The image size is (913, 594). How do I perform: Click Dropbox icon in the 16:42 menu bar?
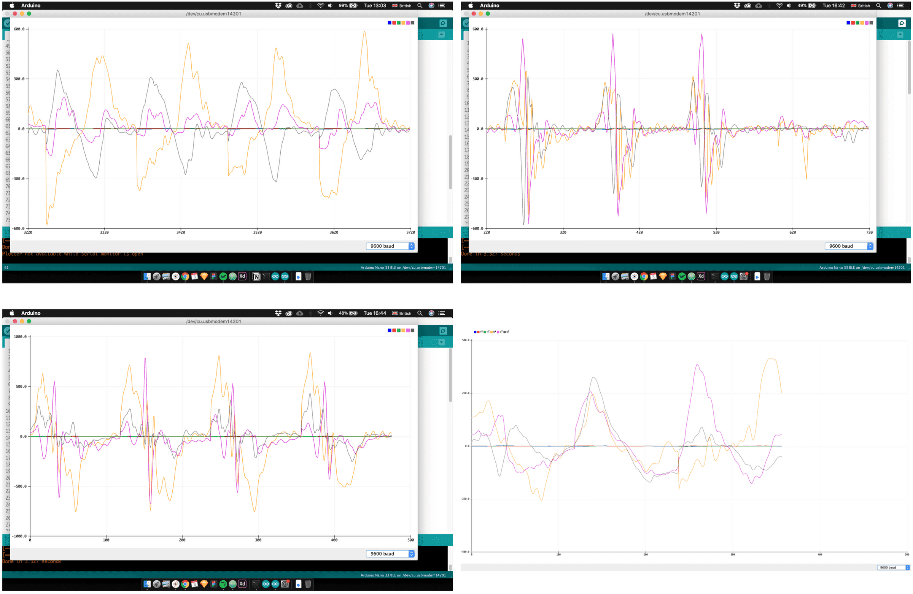[x=737, y=6]
